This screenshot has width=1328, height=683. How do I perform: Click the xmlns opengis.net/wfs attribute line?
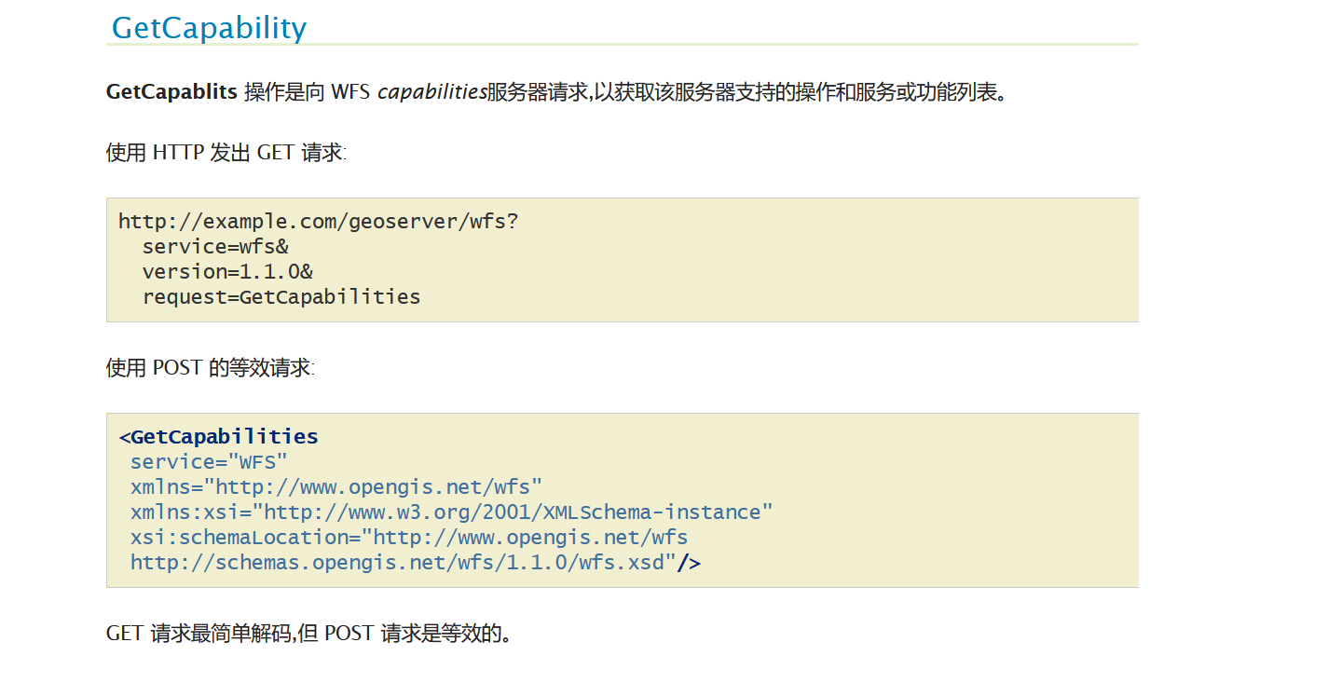335,487
